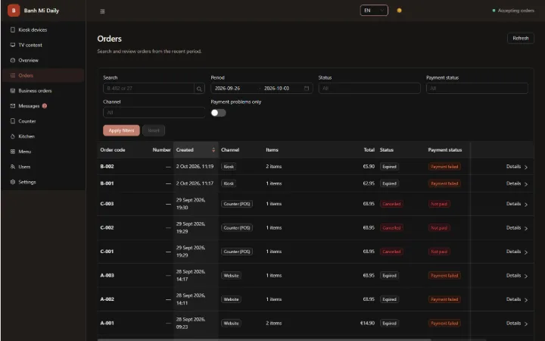Viewport: 545px width, 341px height.
Task: Click the sort arrows on Created column
Action: (x=213, y=150)
